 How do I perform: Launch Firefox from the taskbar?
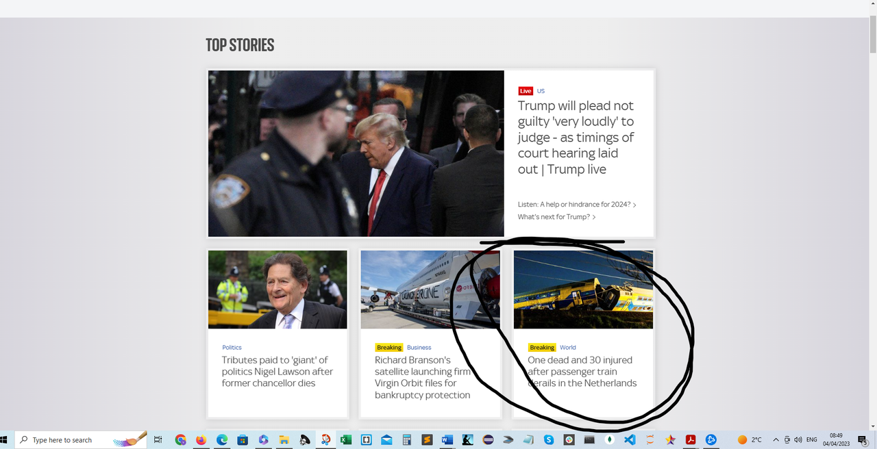[x=201, y=439]
